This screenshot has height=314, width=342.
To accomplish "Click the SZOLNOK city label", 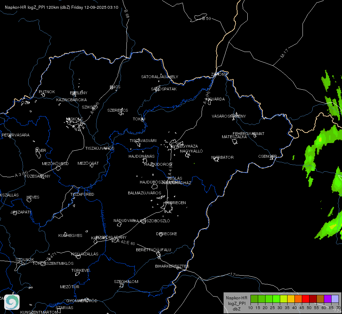I will tap(25, 260).
